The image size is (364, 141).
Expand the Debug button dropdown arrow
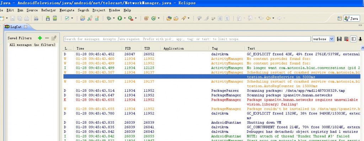(x=114, y=18)
